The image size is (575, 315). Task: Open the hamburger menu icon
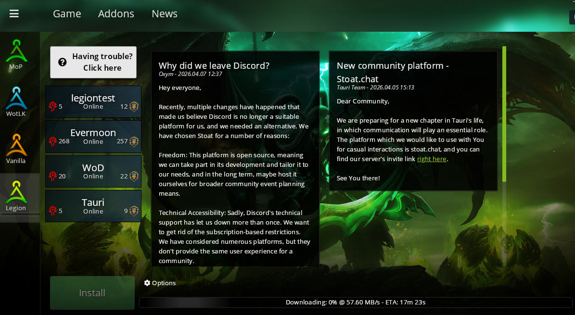(x=14, y=13)
